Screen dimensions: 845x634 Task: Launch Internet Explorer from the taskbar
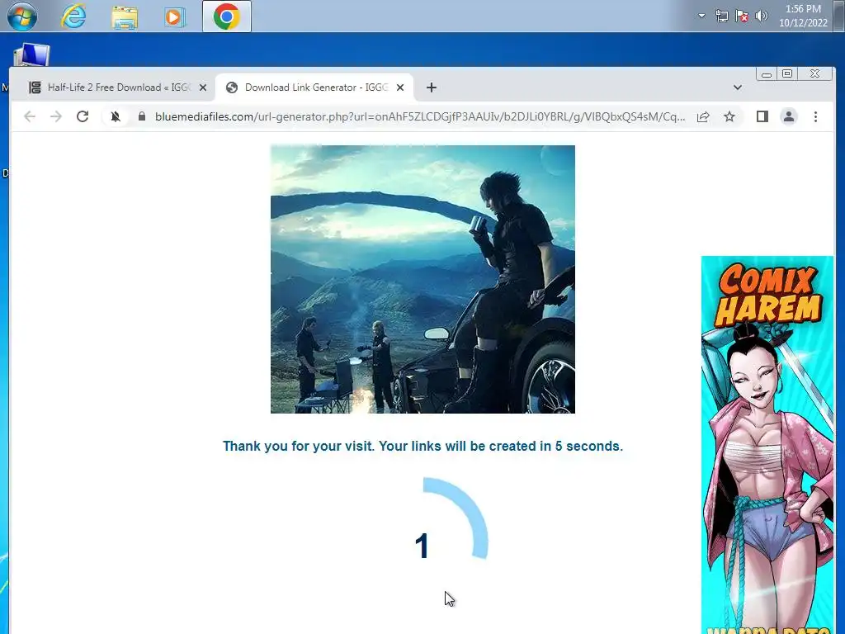click(x=73, y=17)
